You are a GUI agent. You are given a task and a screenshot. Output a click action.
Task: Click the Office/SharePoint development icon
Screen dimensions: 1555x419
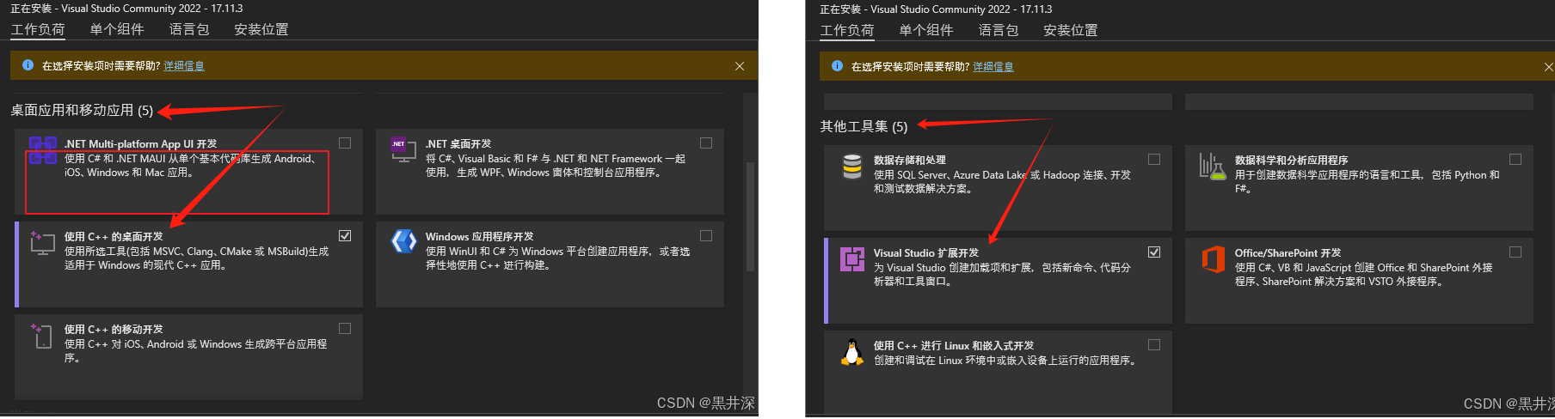point(1213,258)
